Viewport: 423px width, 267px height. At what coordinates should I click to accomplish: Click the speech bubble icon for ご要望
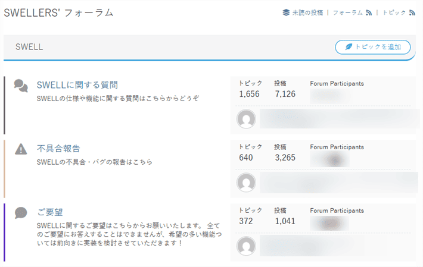[x=21, y=213]
